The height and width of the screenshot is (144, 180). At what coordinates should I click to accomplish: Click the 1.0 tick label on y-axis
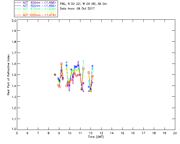click(x=13, y=129)
